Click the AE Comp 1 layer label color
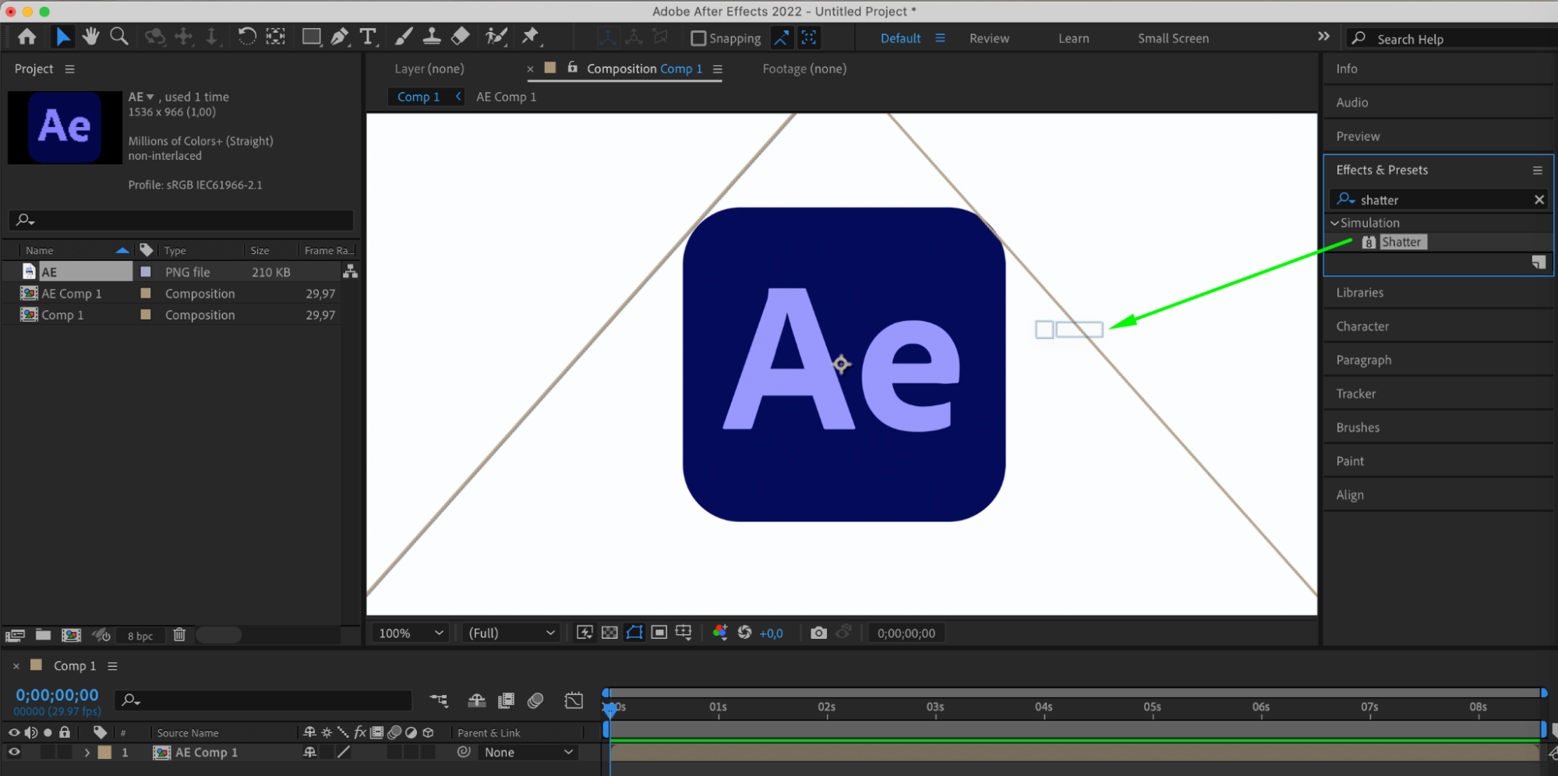This screenshot has height=776, width=1558. (104, 753)
